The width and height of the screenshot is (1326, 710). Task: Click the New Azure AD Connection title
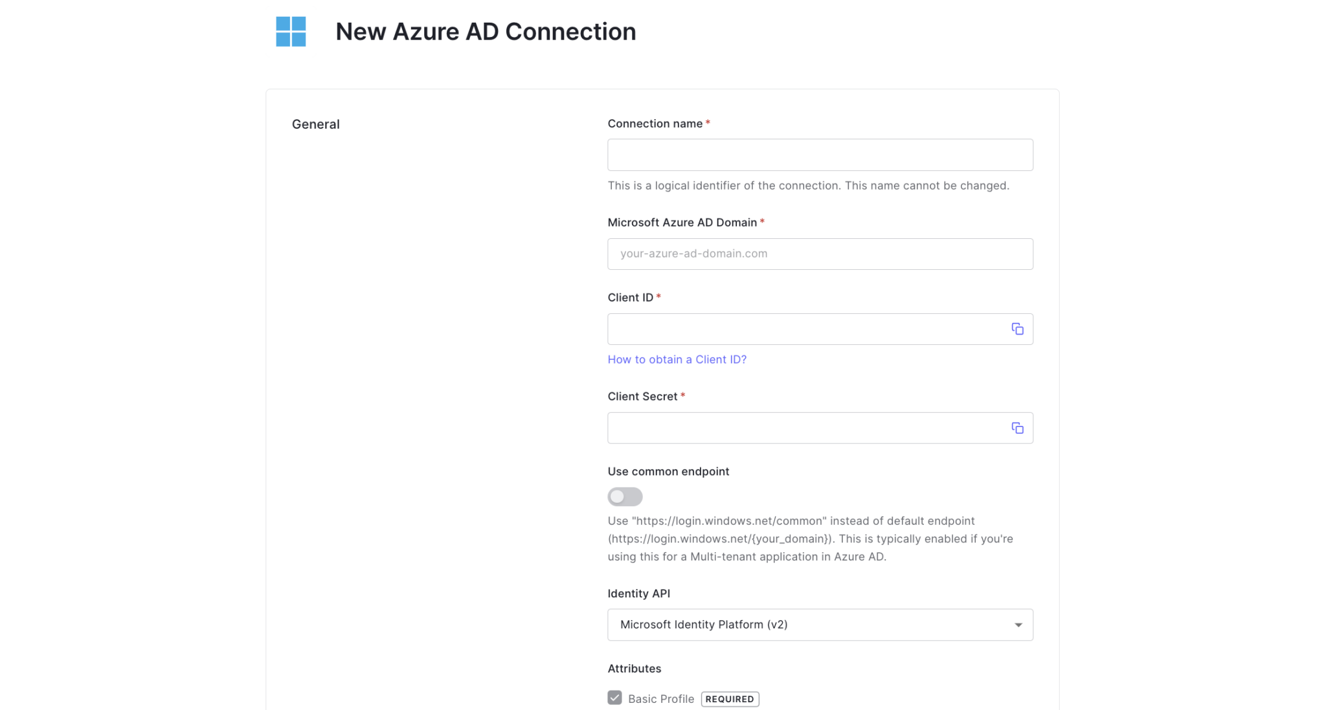(486, 31)
